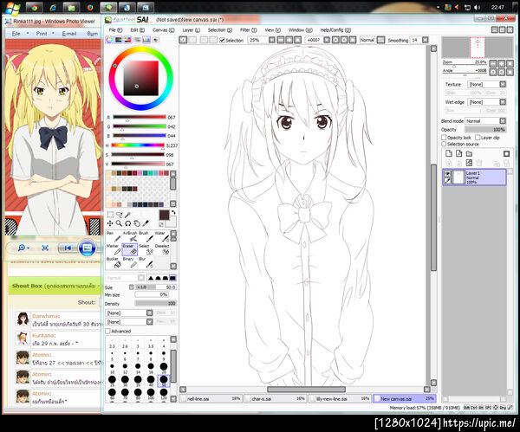Activate the eyedropper color picker tool
Viewport: 520px width, 432px height.
click(x=146, y=223)
